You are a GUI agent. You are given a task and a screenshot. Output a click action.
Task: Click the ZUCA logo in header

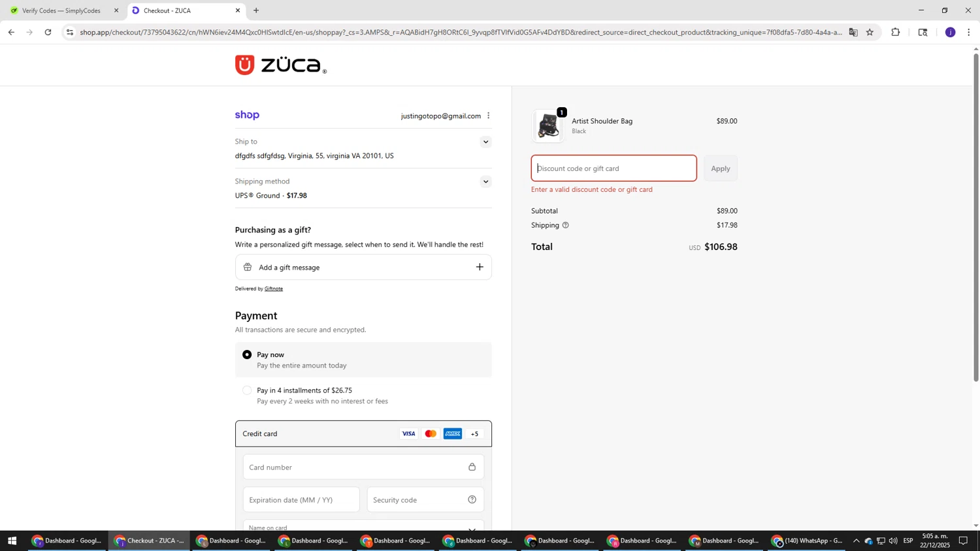(x=280, y=65)
